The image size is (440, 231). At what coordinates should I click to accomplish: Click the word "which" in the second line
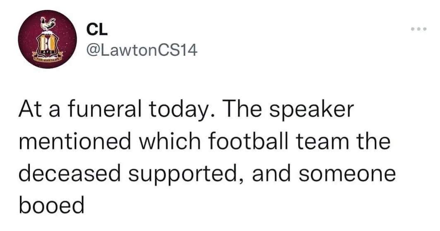[170, 141]
